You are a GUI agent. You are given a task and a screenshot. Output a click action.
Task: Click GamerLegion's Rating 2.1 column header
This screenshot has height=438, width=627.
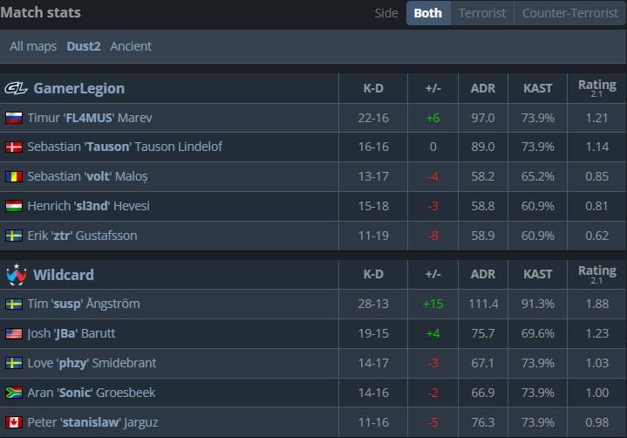click(596, 88)
